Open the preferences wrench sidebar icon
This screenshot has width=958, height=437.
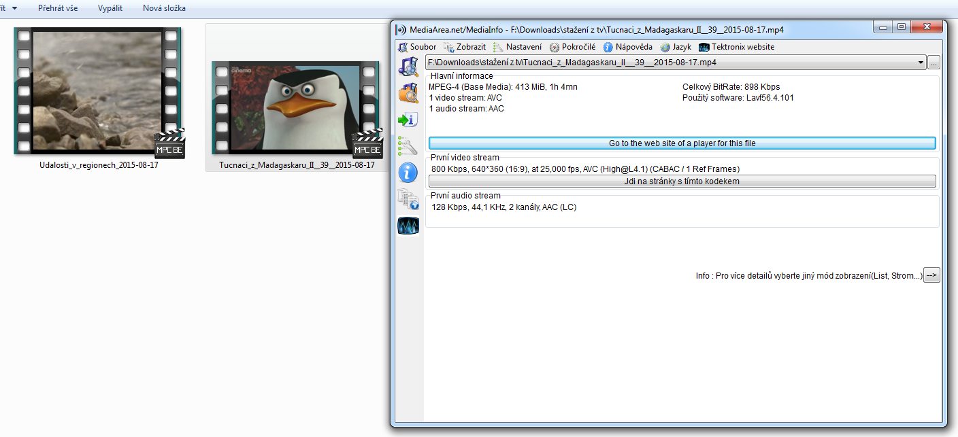(x=408, y=145)
